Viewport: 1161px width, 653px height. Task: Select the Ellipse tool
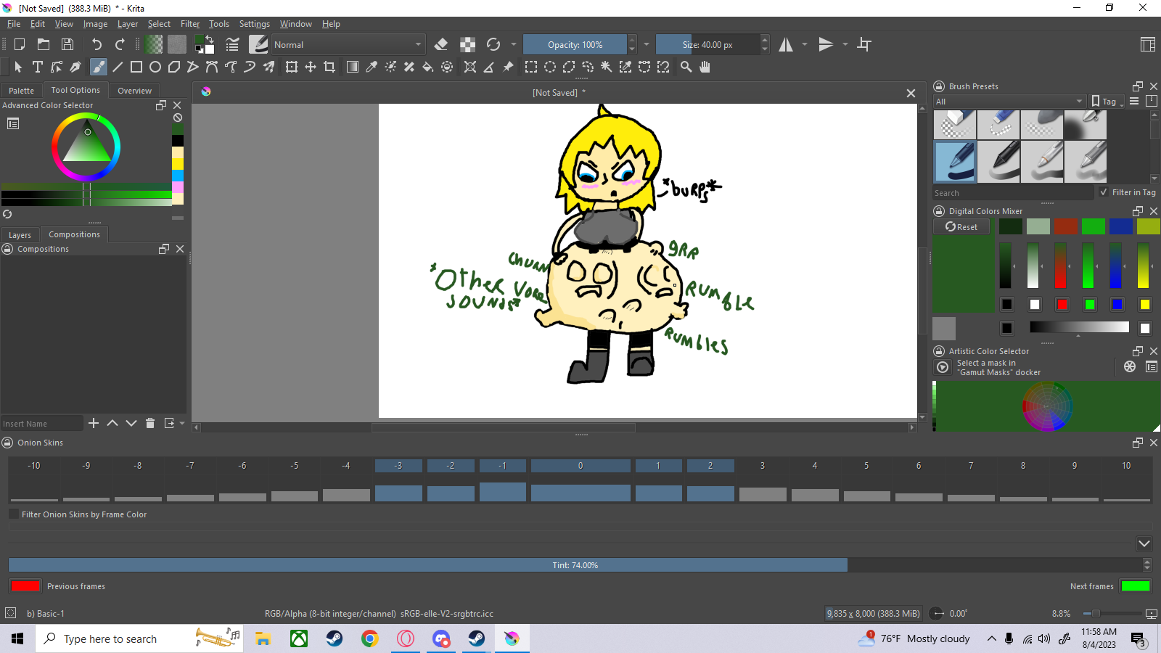(x=155, y=67)
